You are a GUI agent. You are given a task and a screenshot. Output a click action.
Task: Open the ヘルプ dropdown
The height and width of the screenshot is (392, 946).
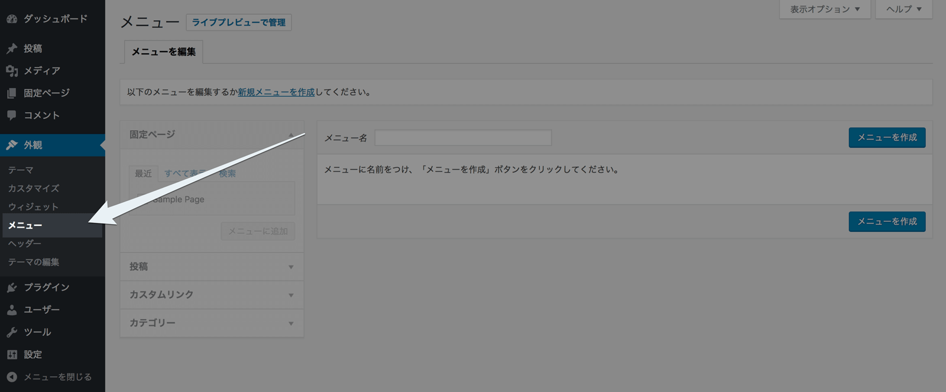click(904, 9)
